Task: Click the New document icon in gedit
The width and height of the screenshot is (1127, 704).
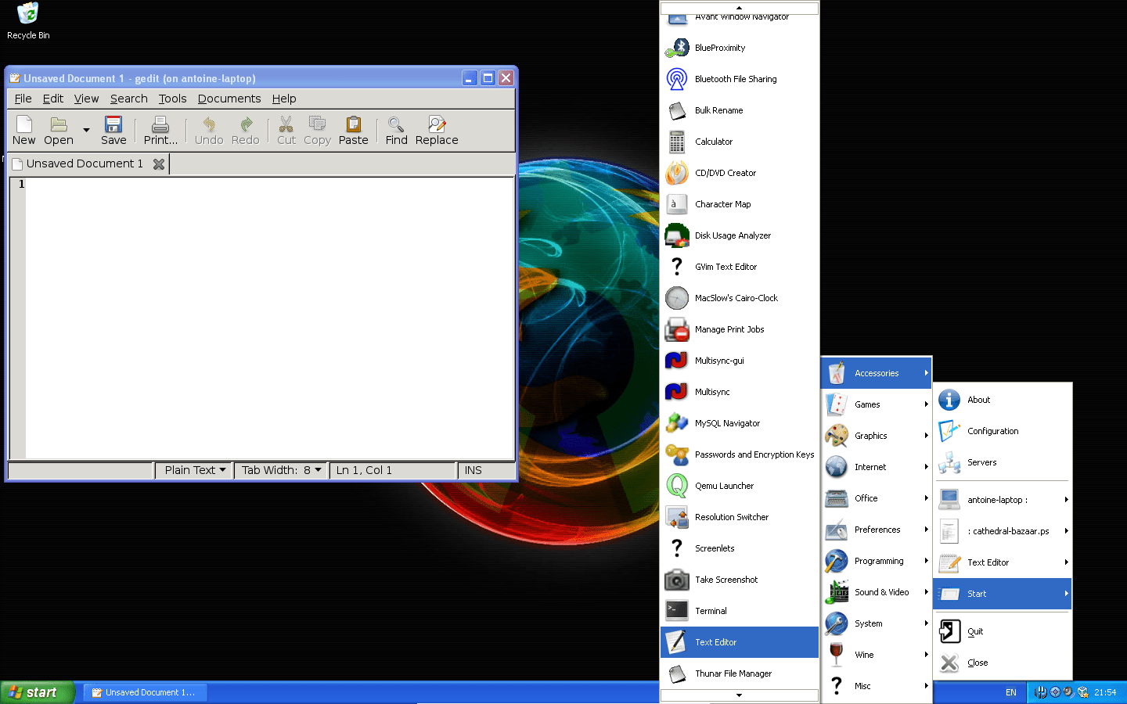Action: point(23,130)
